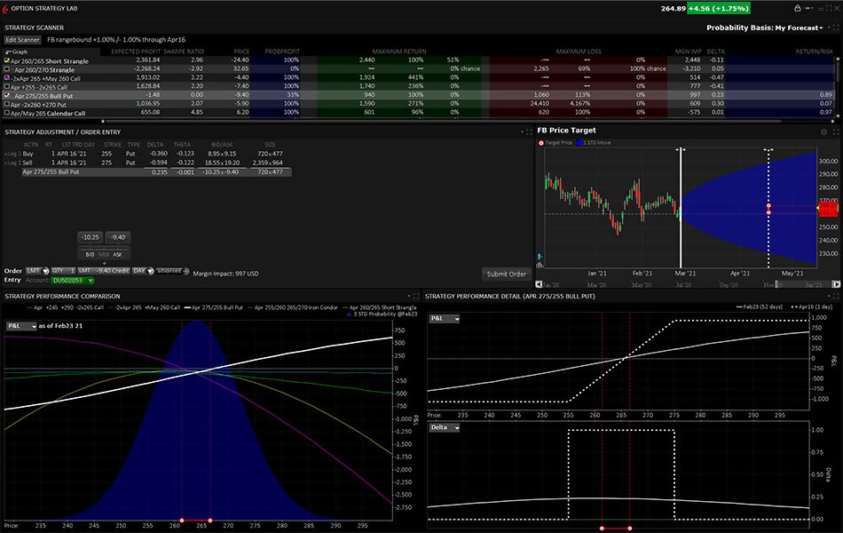Open the Delta metric dropdown in detail panel

[x=445, y=426]
